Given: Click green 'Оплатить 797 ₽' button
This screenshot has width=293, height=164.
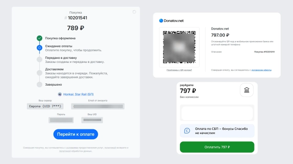Looking at the screenshot, I should pos(217,147).
